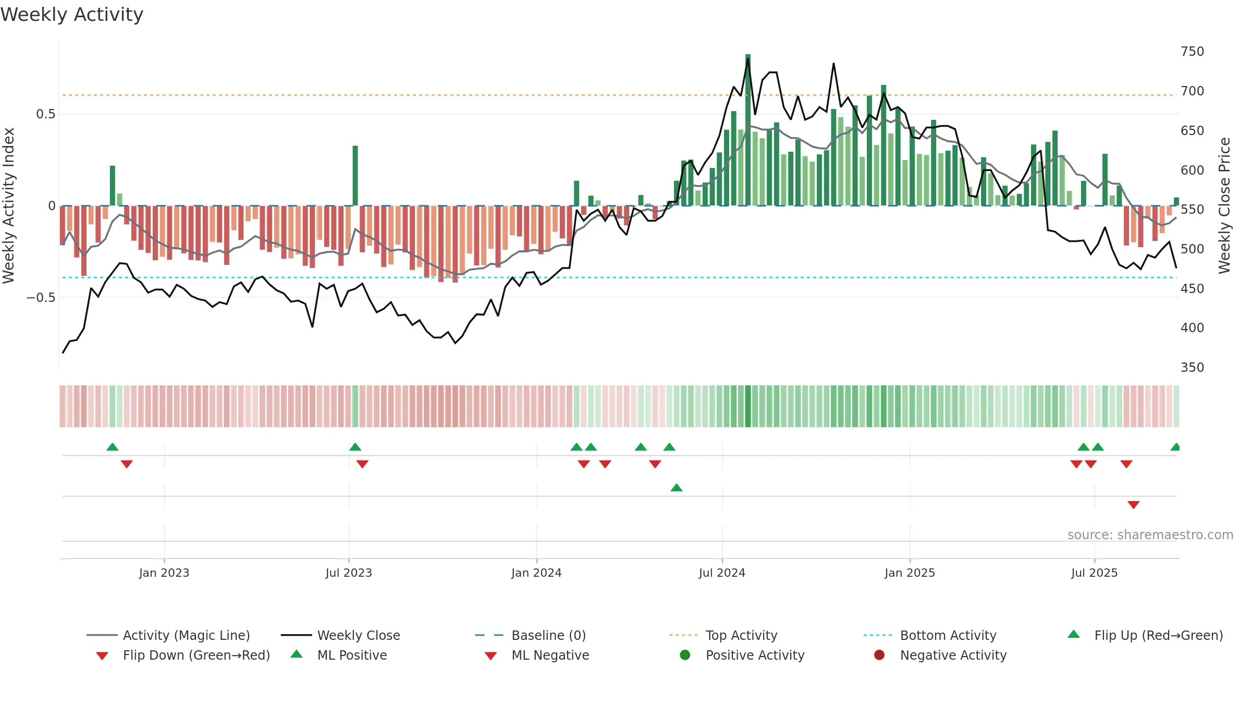Click the first Flip Down marker in late 2022
Image resolution: width=1251 pixels, height=704 pixels.
pyautogui.click(x=127, y=464)
